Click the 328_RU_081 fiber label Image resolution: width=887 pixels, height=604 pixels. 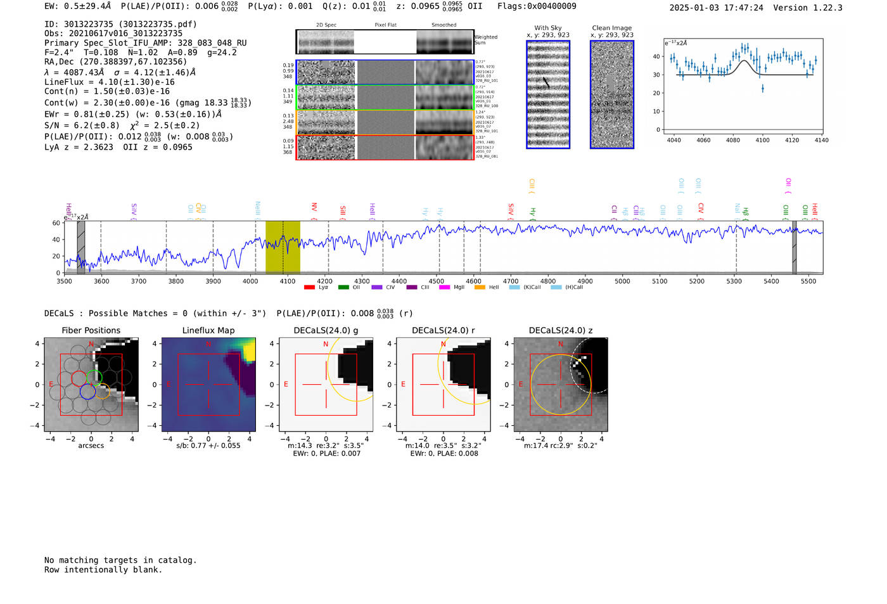[x=487, y=157]
